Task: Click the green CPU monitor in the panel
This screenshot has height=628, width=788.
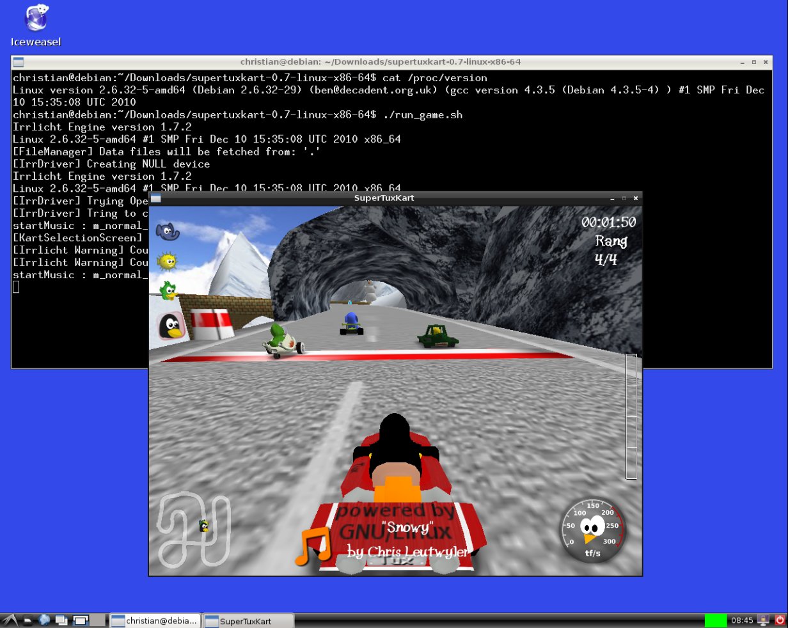Action: (x=716, y=620)
